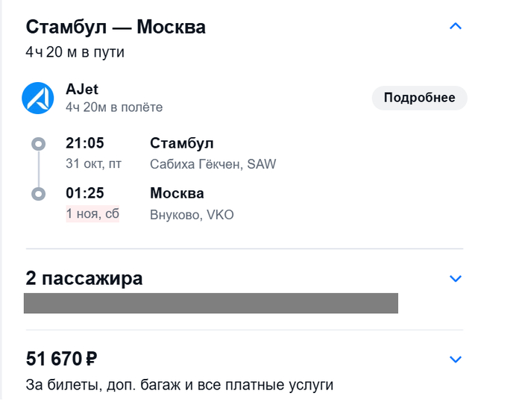The height and width of the screenshot is (411, 522).
Task: Collapse the Стамбул — Москва flight section
Action: [x=456, y=27]
